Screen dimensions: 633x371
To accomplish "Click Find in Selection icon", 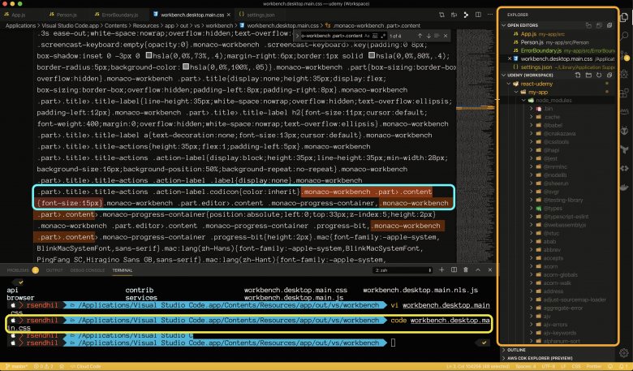I will point(437,36).
